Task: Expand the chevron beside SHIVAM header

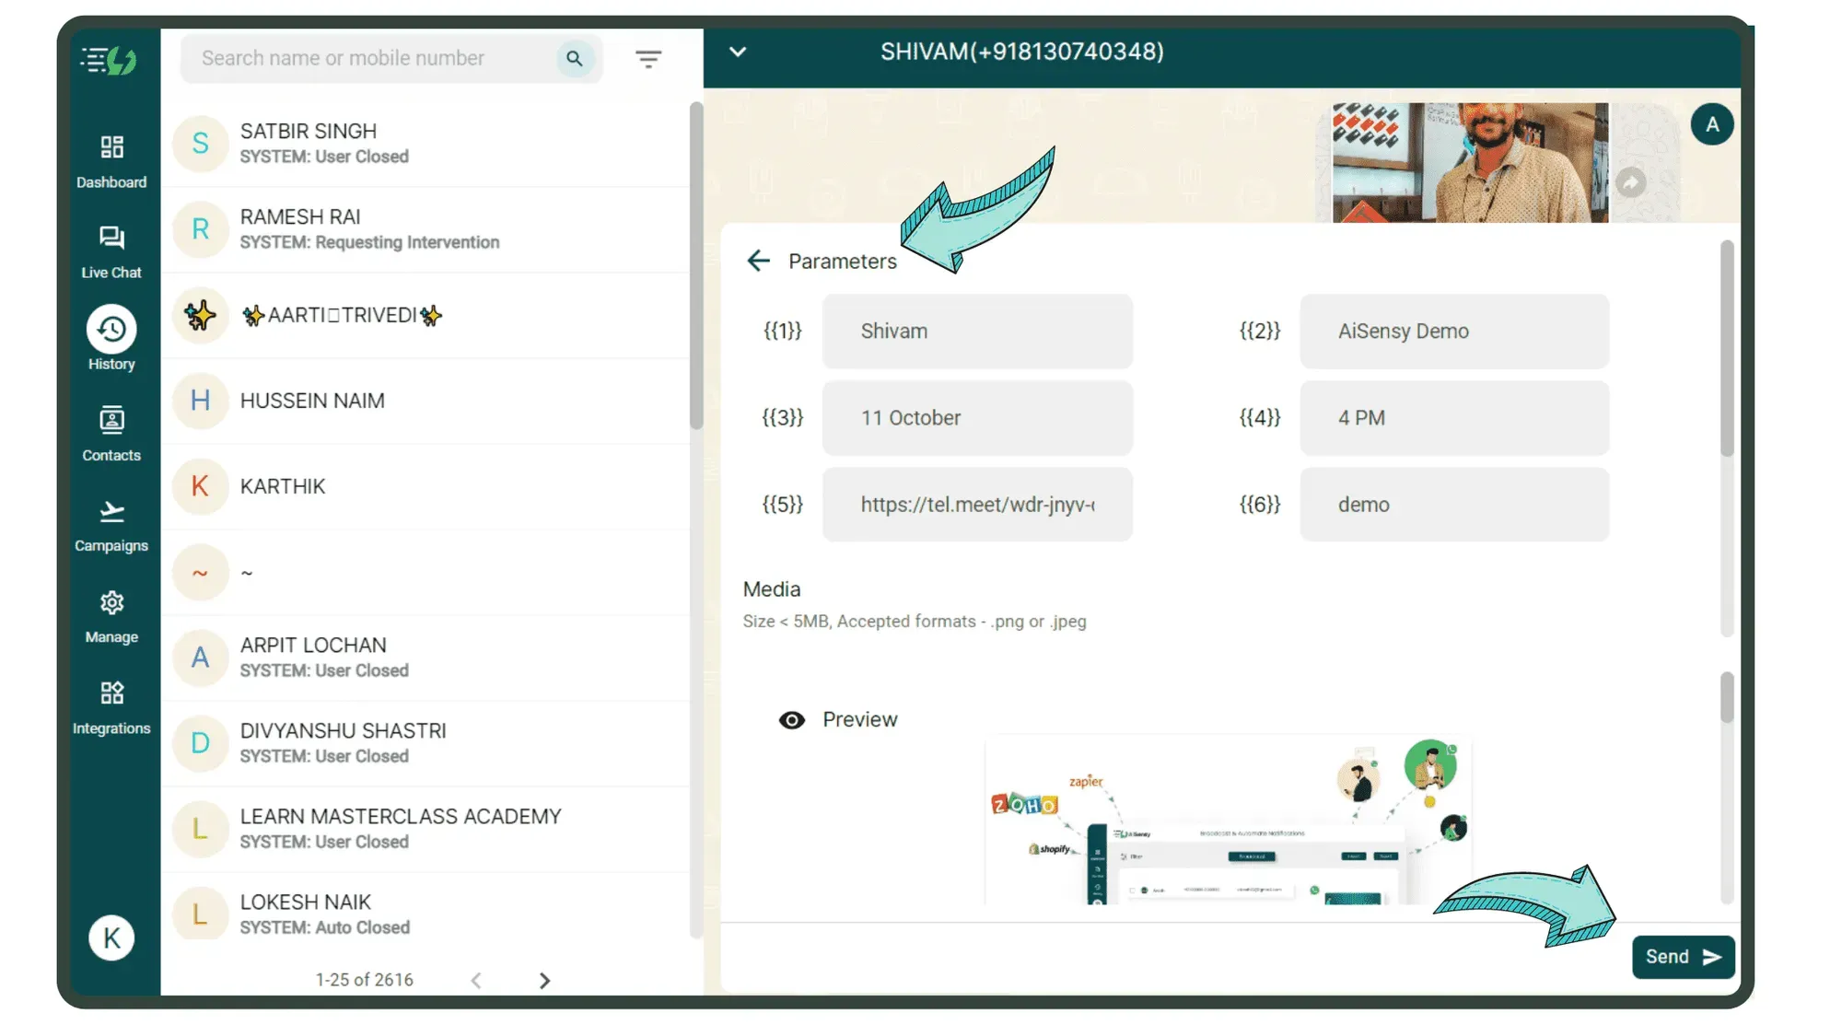Action: coord(738,52)
